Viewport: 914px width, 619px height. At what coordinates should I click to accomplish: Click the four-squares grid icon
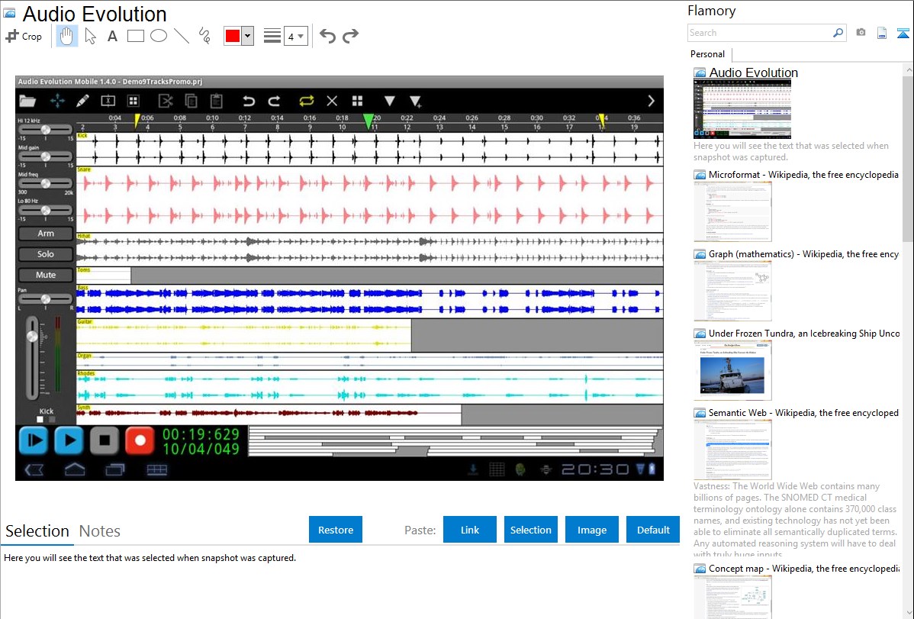[357, 101]
